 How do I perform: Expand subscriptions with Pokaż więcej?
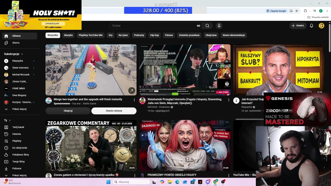tap(19, 109)
